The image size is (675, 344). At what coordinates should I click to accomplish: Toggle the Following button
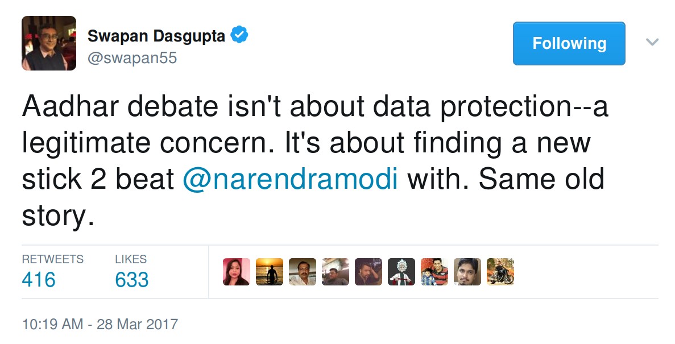point(569,44)
